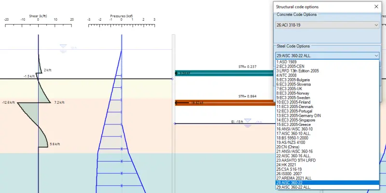Pick 23:AASHTO 9TH LRFD
Screen dimensions: 386x193
pos(327,160)
